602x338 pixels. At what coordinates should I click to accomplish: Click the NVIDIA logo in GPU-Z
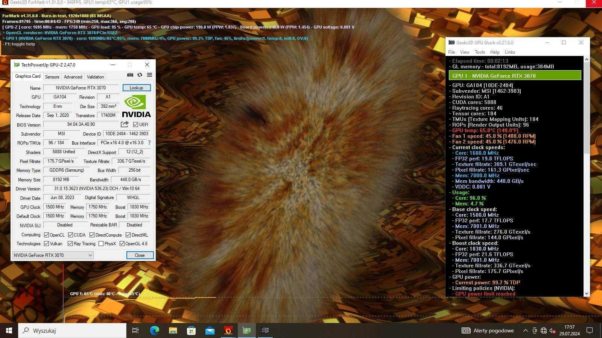tap(136, 106)
